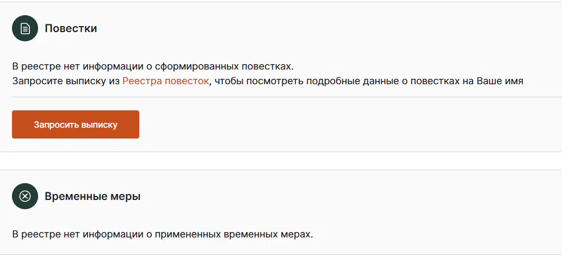Click the words Запросите выписку из before the link
The height and width of the screenshot is (263, 562).
click(66, 81)
